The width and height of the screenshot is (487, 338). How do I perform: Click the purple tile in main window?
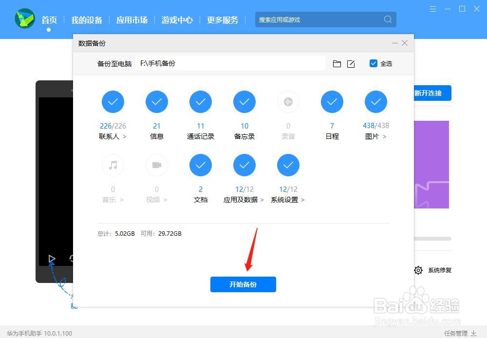(431, 164)
